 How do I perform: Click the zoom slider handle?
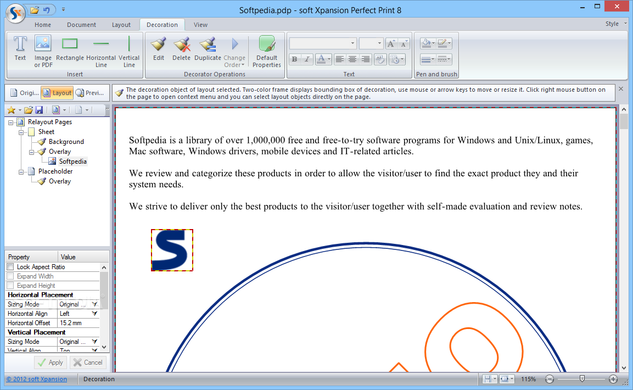[x=582, y=378]
